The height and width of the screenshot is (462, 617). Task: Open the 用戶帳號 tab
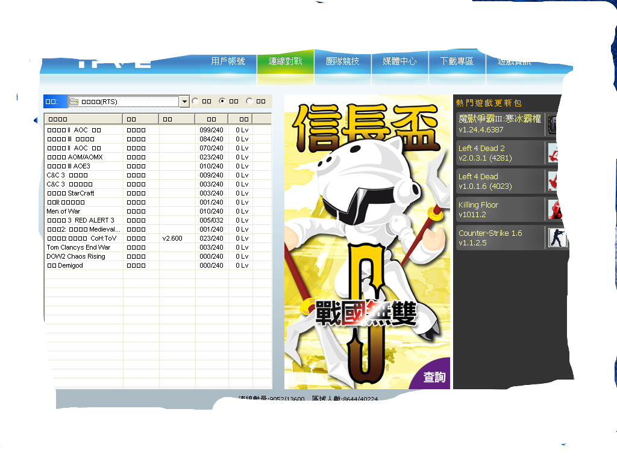click(x=228, y=61)
